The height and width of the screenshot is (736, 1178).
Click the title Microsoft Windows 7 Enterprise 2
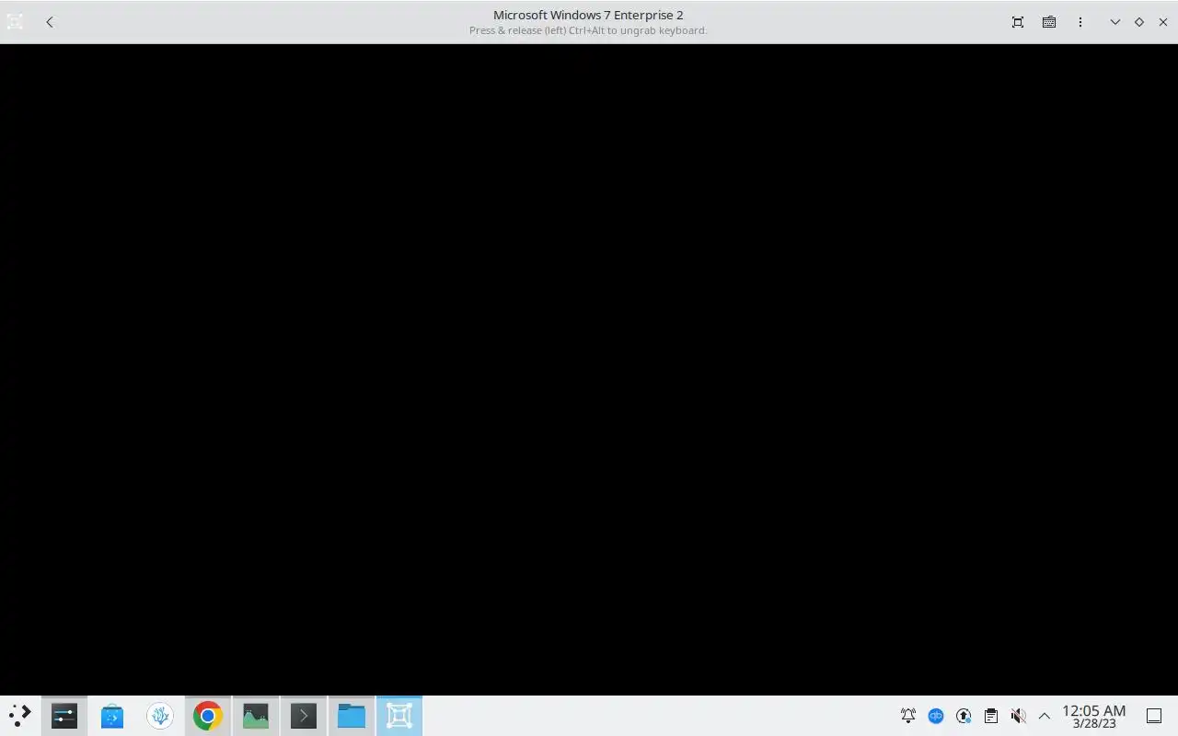click(x=588, y=15)
